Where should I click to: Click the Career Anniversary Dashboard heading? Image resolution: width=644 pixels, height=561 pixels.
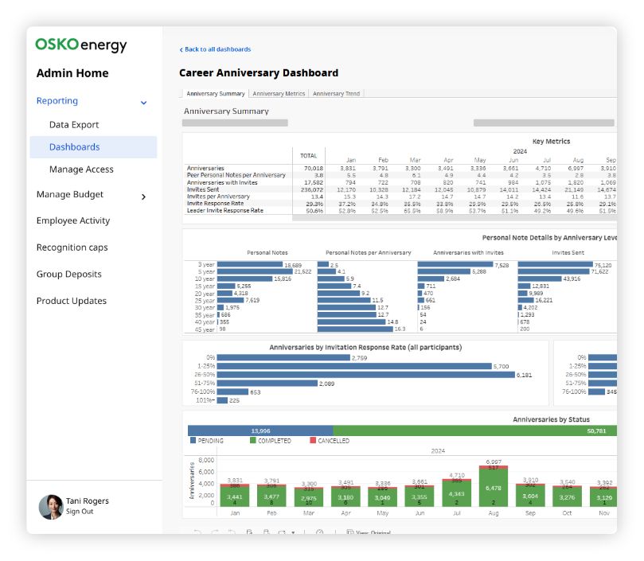tap(259, 73)
